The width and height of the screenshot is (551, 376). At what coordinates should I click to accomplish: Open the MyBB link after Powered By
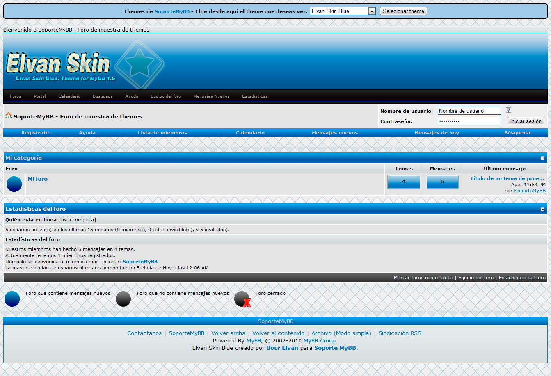(x=254, y=341)
